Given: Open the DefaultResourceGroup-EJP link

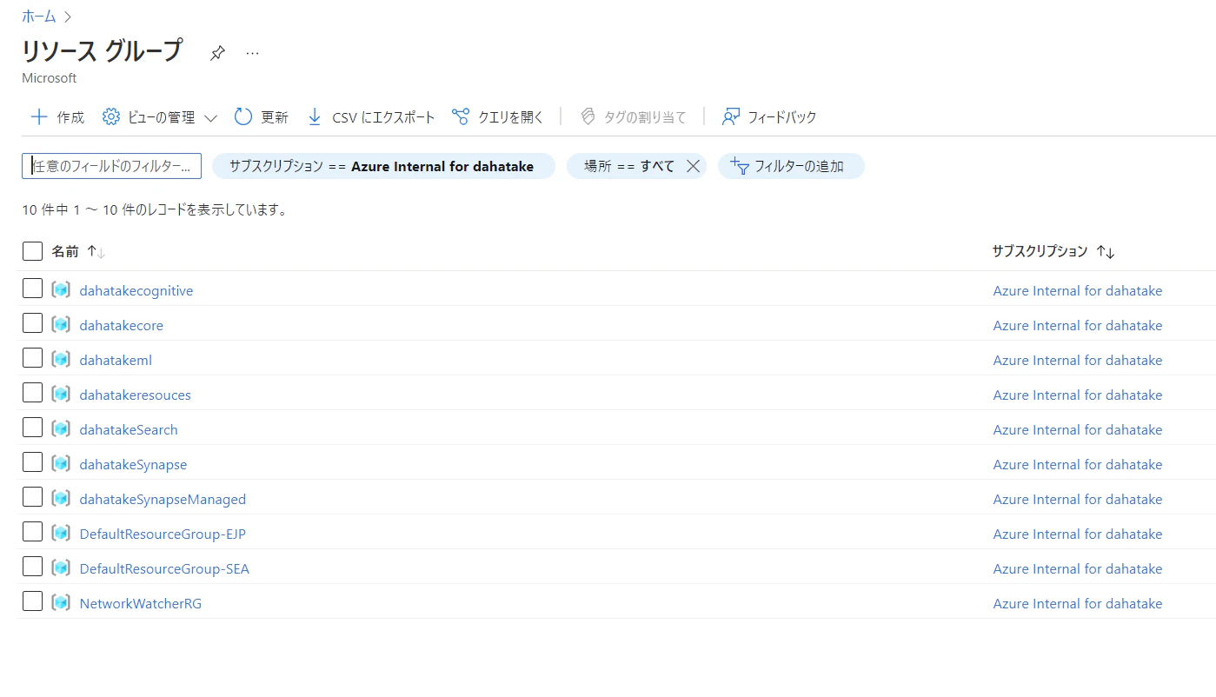Looking at the screenshot, I should 163,534.
